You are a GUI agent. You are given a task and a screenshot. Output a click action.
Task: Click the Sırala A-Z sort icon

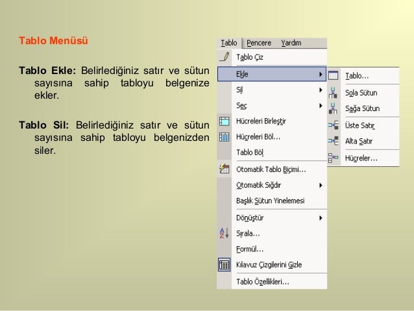coord(224,233)
